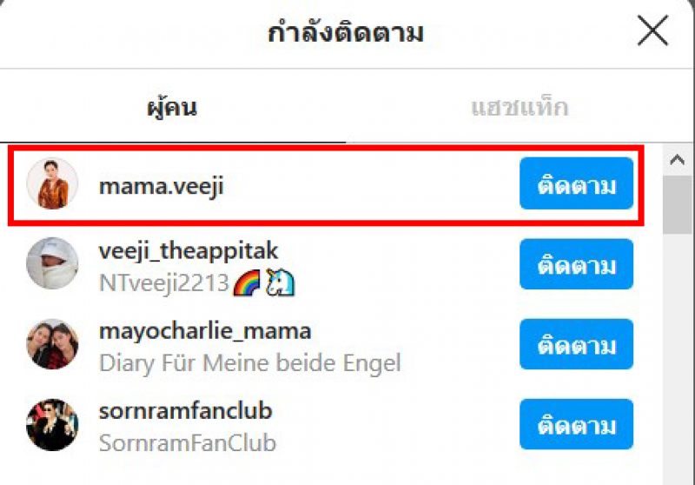The width and height of the screenshot is (695, 485).
Task: Click the Diary Für Meine beide Engel text
Action: point(250,363)
